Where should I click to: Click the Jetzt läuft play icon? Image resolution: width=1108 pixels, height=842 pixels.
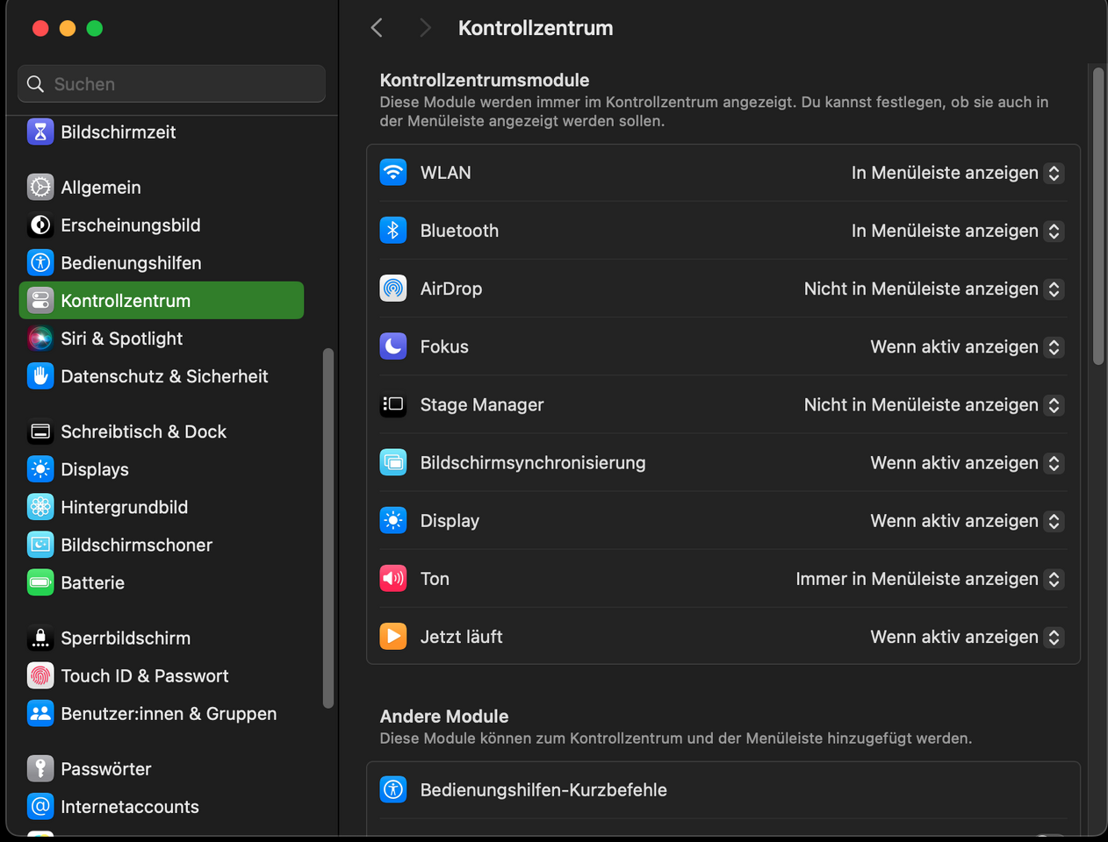393,636
